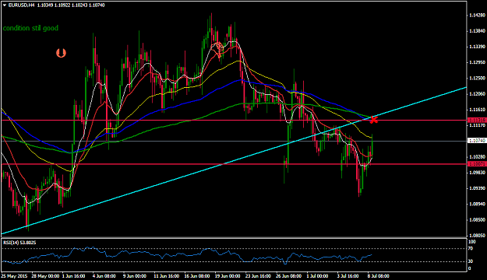Click the EURUSD,H4 chart title text

pos(22,5)
